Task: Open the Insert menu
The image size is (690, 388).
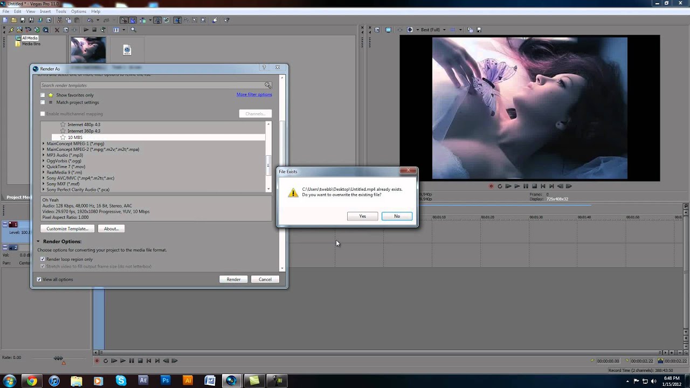Action: tap(45, 11)
